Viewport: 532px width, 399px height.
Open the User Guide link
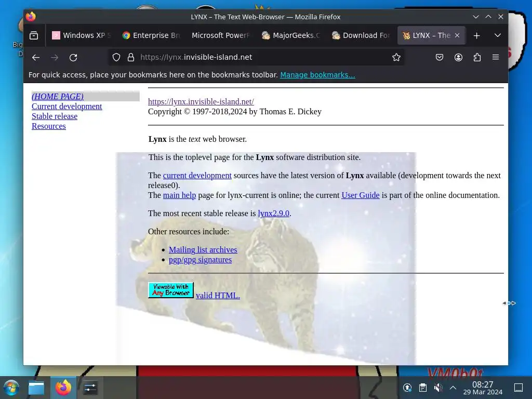click(x=361, y=195)
